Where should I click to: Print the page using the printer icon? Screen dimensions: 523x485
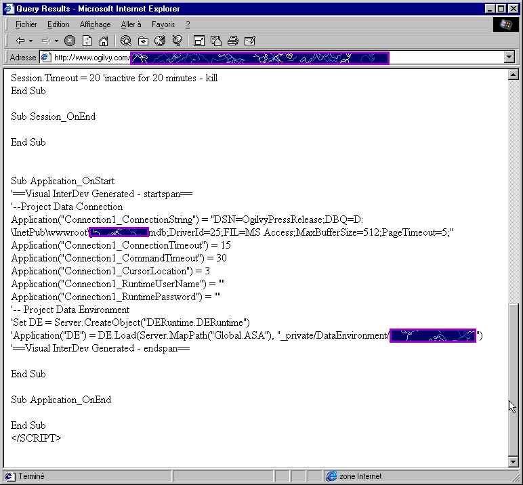233,41
